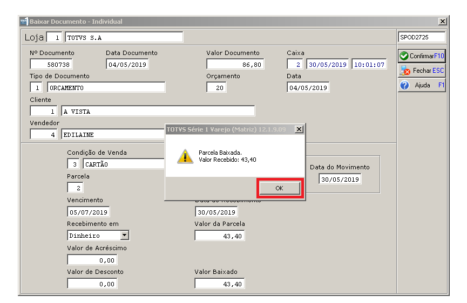This screenshot has height=303, width=467.
Task: Open the Recebimento em Dinheiro dropdown arrow
Action: 125,235
